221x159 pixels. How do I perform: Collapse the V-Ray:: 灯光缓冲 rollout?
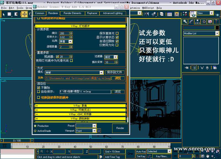[80, 26]
